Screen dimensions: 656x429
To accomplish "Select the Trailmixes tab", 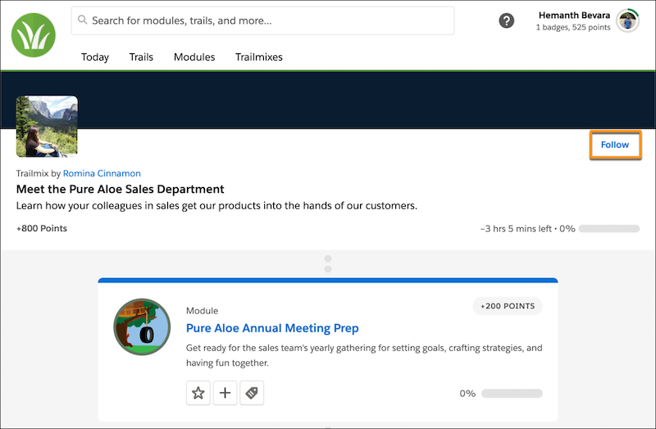I will [x=259, y=57].
